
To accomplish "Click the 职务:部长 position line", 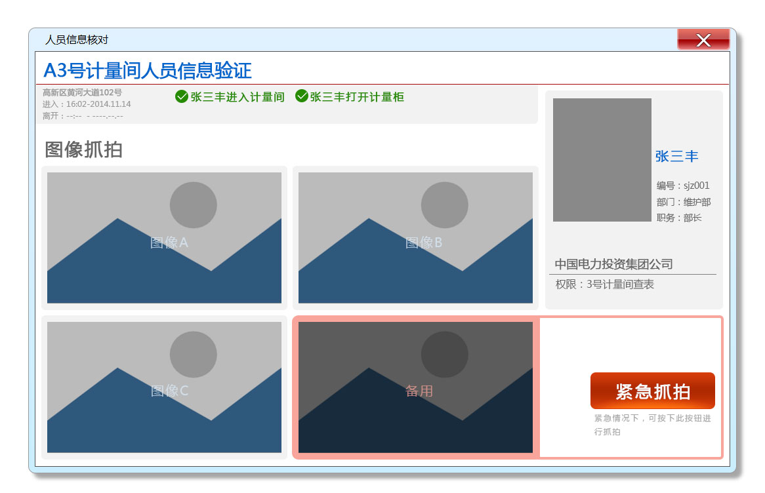I will 678,218.
